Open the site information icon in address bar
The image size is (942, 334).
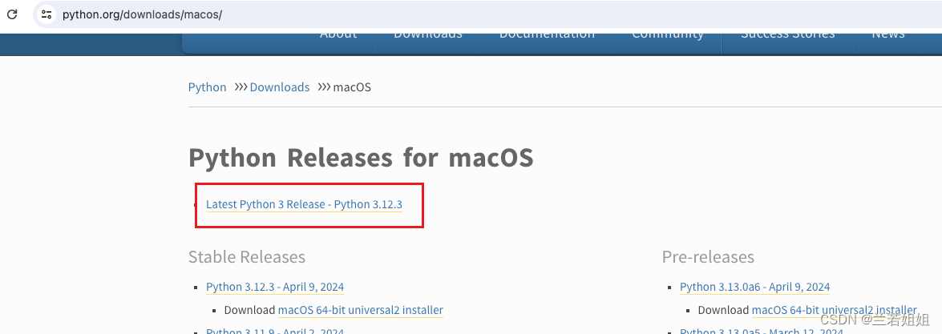46,14
